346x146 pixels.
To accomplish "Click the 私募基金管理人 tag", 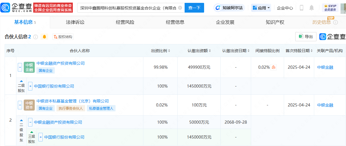I will (x=101, y=108).
